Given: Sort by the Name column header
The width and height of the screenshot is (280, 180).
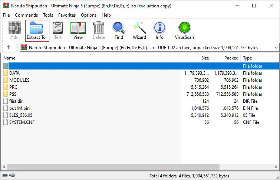Looking at the screenshot, I should (x=91, y=58).
